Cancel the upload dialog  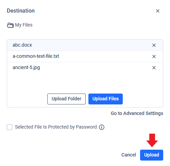tap(129, 155)
